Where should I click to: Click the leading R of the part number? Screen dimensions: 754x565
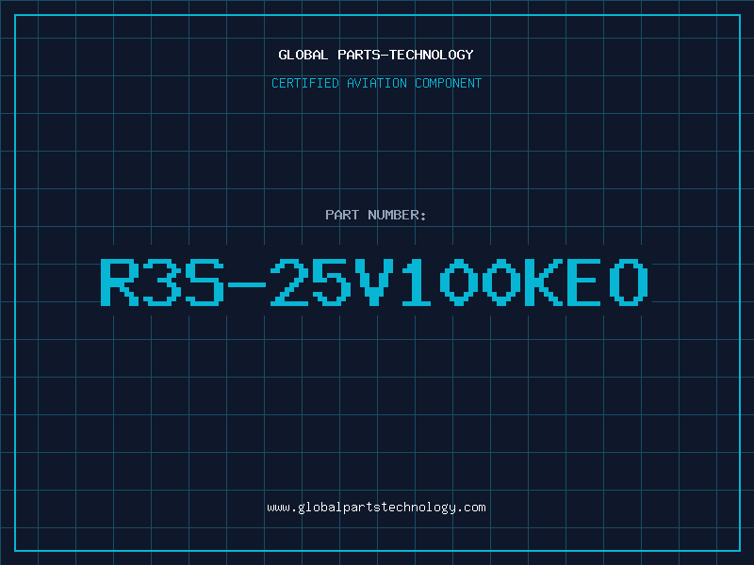(120, 282)
